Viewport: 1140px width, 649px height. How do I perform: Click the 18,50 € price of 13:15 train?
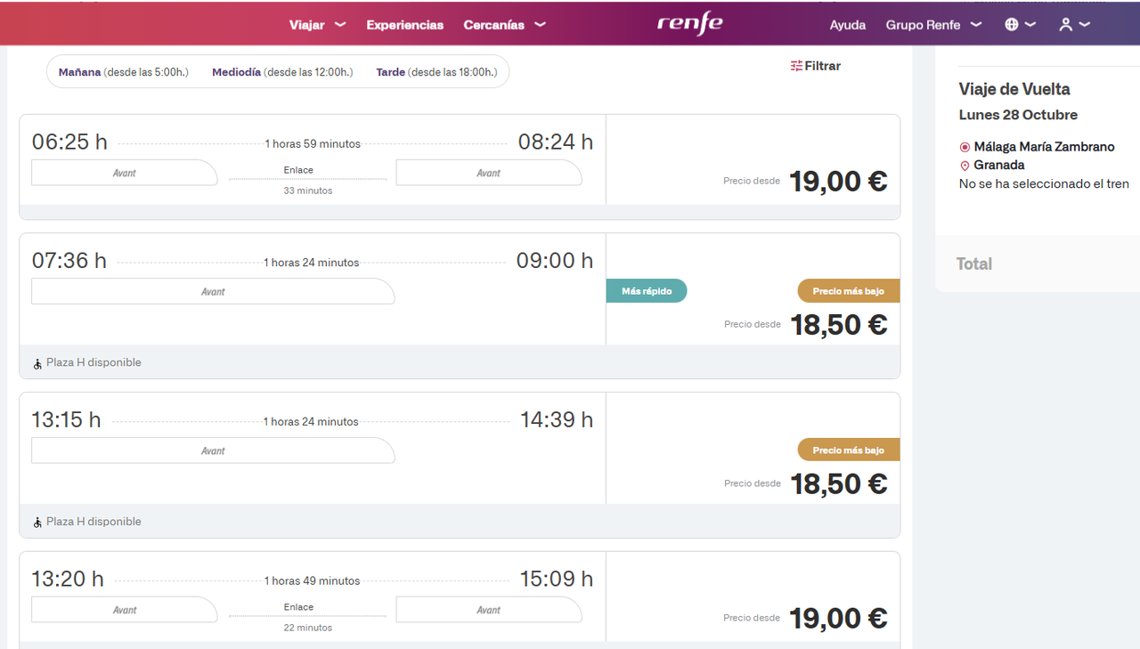click(839, 484)
